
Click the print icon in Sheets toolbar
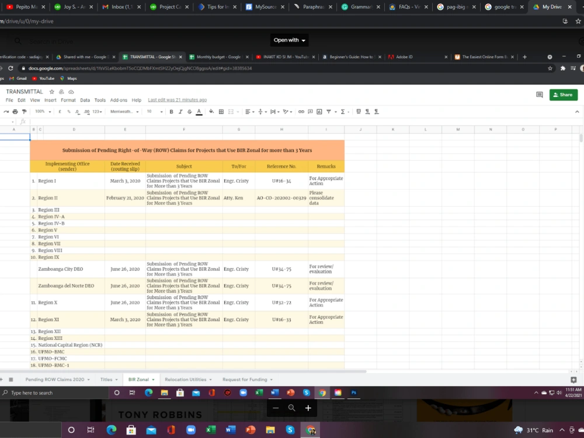point(15,112)
